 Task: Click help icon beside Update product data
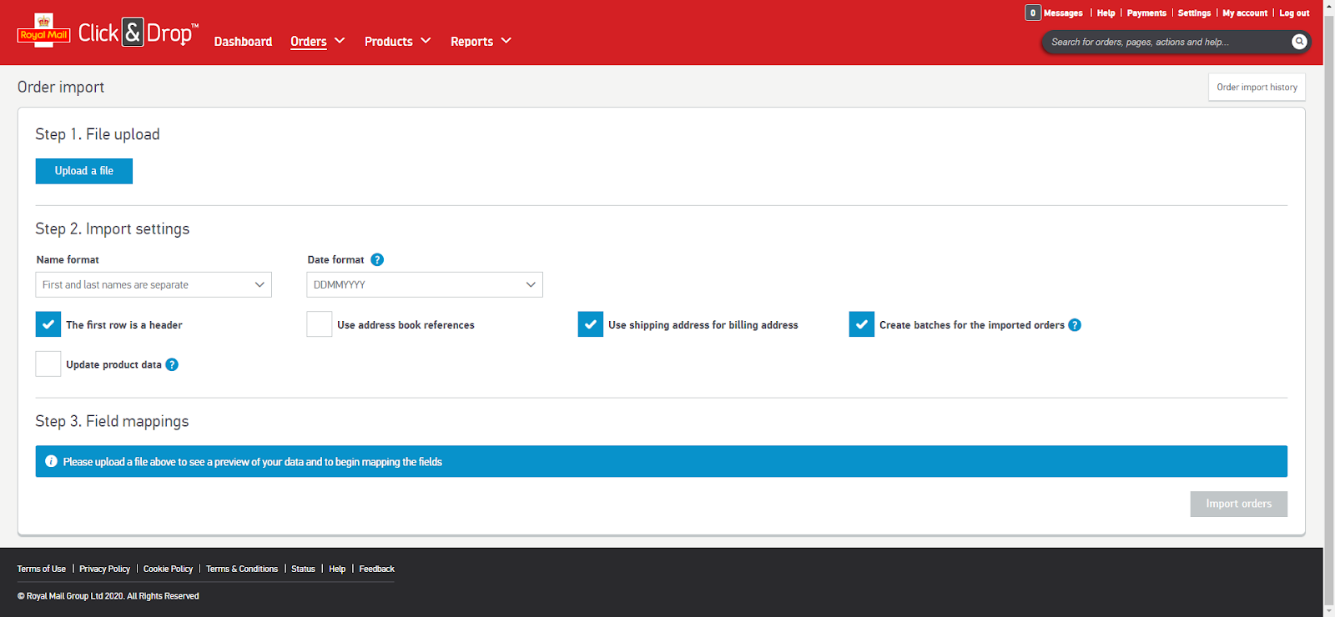[172, 364]
